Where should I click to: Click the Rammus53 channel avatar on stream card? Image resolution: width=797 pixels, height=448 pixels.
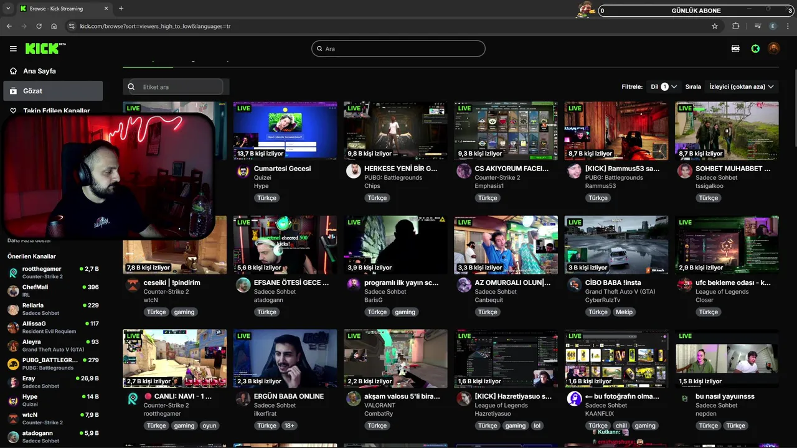click(574, 171)
